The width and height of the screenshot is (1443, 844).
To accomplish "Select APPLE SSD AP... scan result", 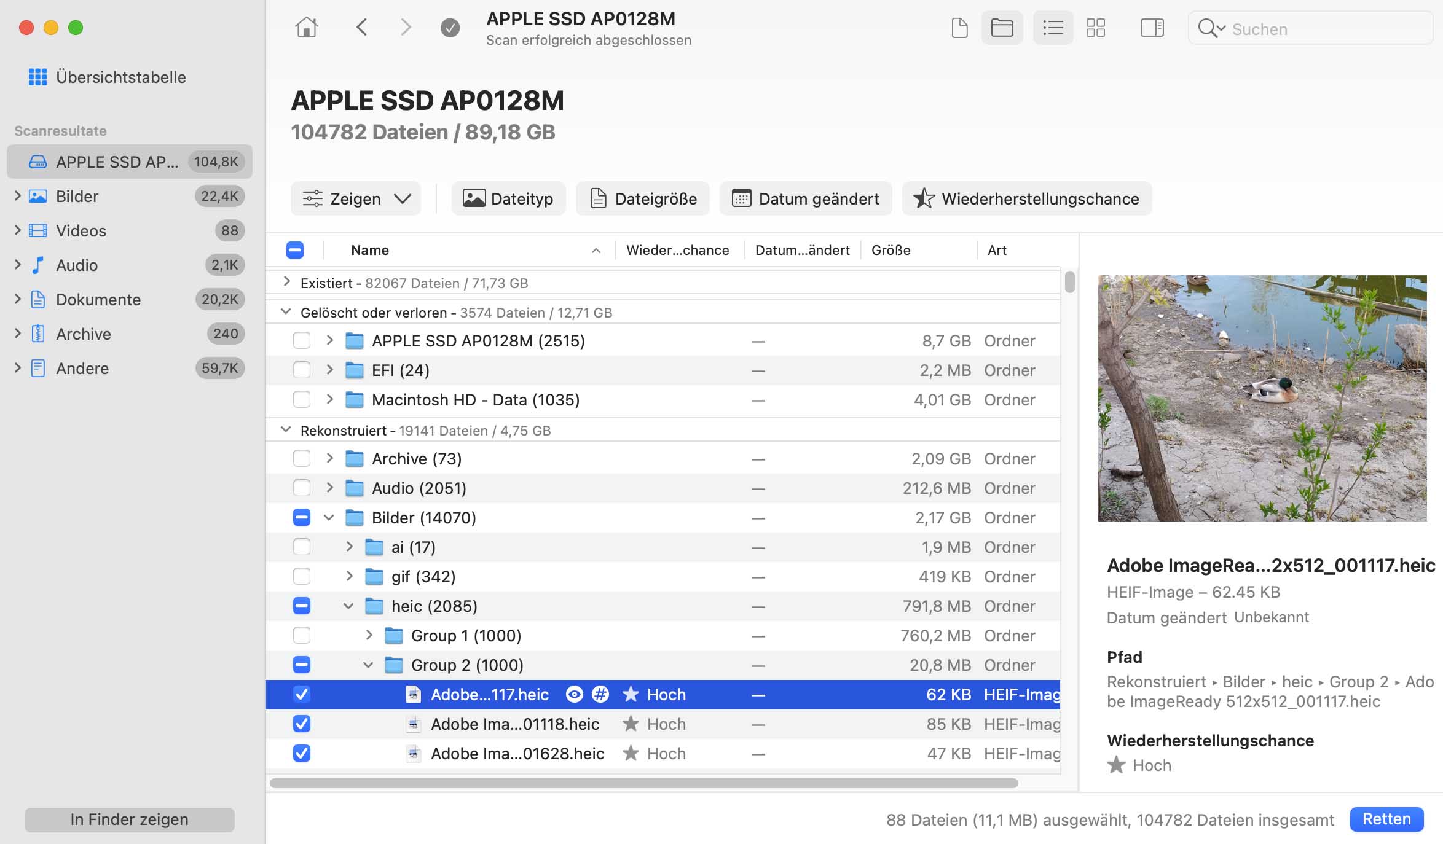I will [x=130, y=162].
